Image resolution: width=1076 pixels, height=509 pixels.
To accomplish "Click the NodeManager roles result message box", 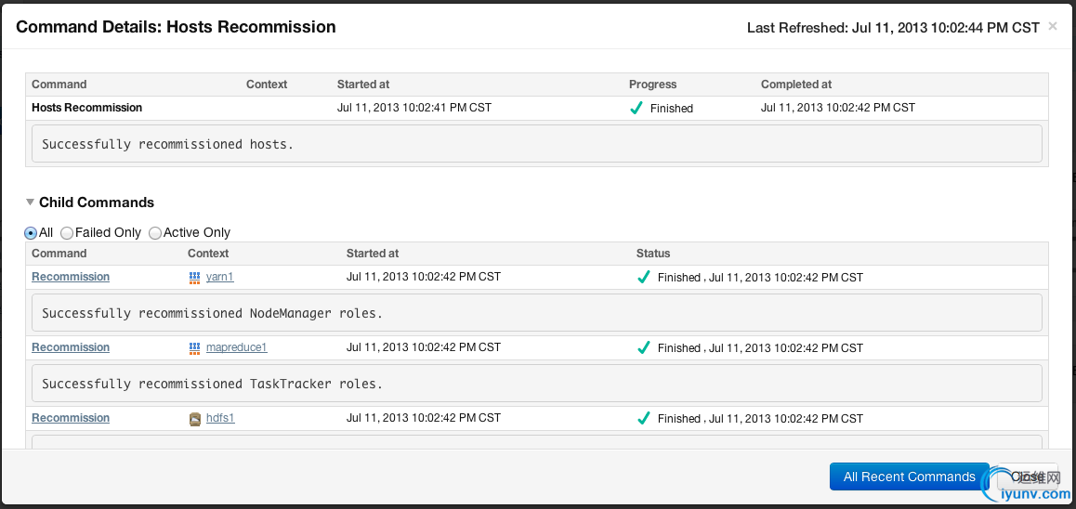I will tap(537, 313).
